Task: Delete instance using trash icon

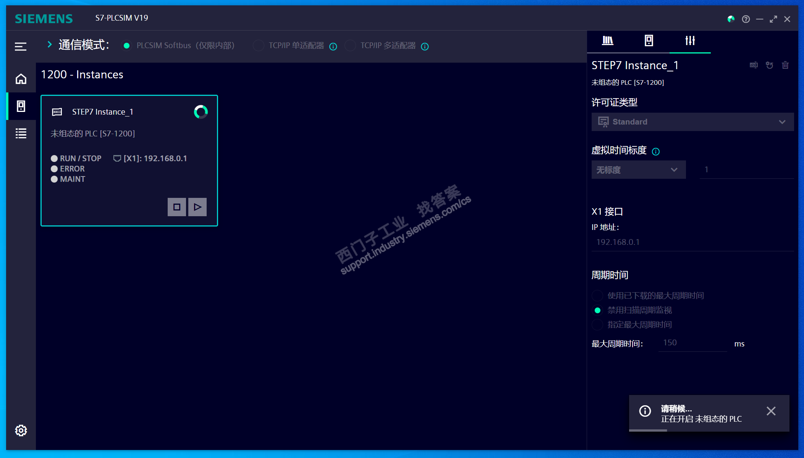Action: click(x=785, y=65)
